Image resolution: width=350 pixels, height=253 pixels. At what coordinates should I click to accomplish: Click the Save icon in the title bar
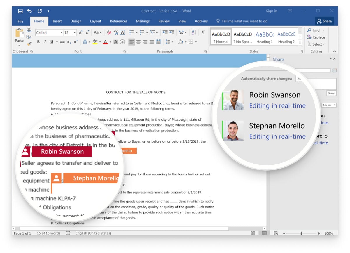coord(20,11)
